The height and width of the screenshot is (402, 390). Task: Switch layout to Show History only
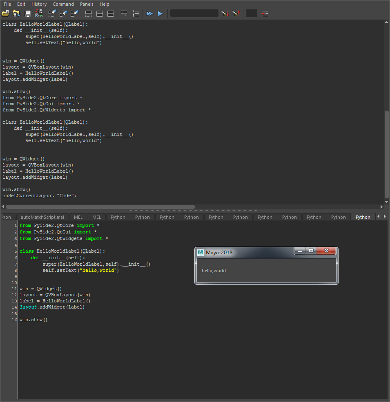88,13
